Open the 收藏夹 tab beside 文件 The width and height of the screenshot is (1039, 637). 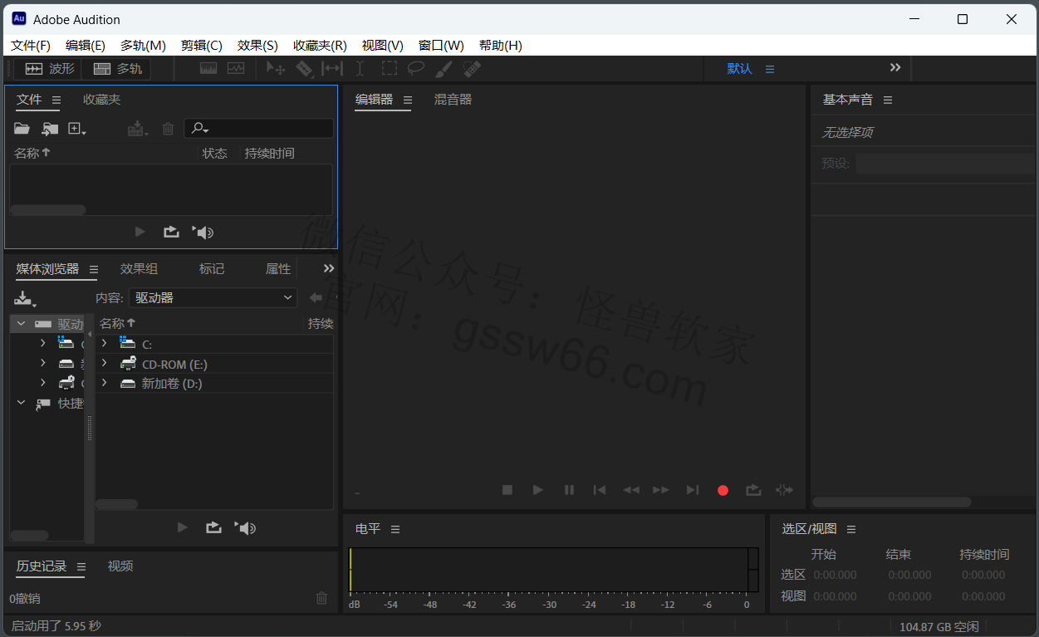tap(101, 99)
